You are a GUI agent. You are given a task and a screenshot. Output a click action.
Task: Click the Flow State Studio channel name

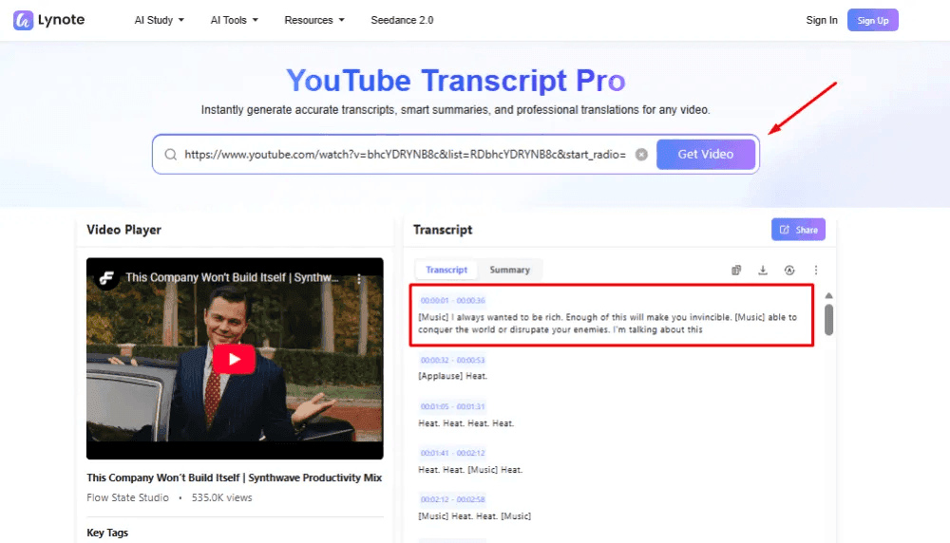pos(128,497)
